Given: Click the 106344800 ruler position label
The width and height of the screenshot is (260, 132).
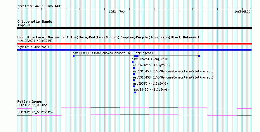Looking at the screenshot, I should click(x=242, y=12).
